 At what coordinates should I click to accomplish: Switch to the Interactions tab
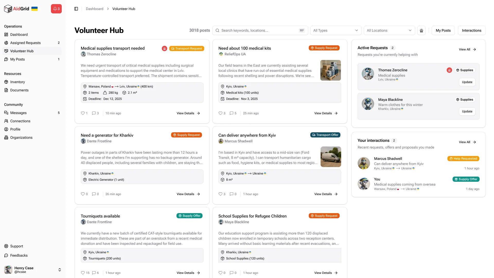472,30
